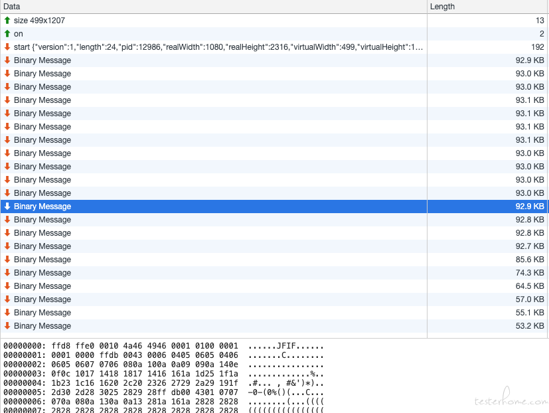Click the length value 192
Screen dimensions: 549x413
(538, 47)
